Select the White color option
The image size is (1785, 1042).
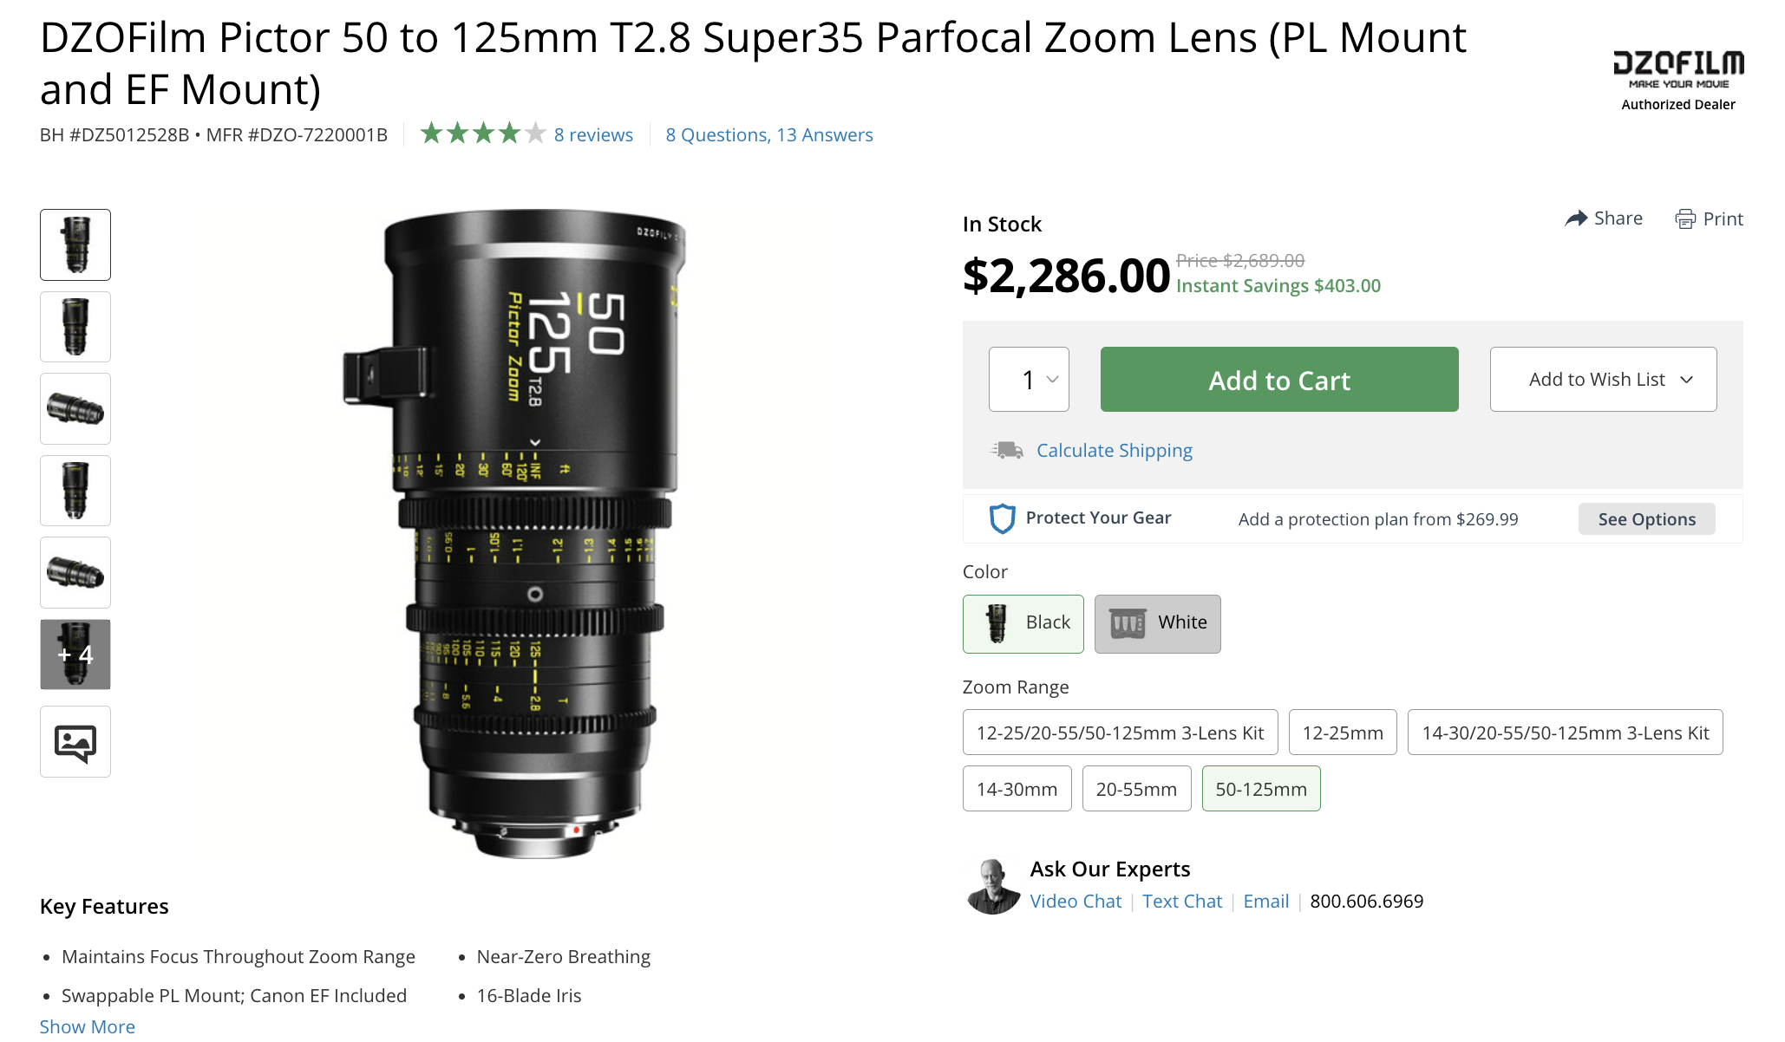click(x=1157, y=623)
